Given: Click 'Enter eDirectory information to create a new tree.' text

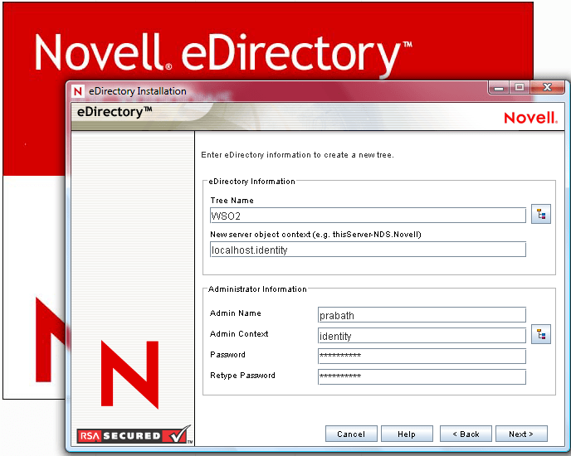Looking at the screenshot, I should 297,155.
